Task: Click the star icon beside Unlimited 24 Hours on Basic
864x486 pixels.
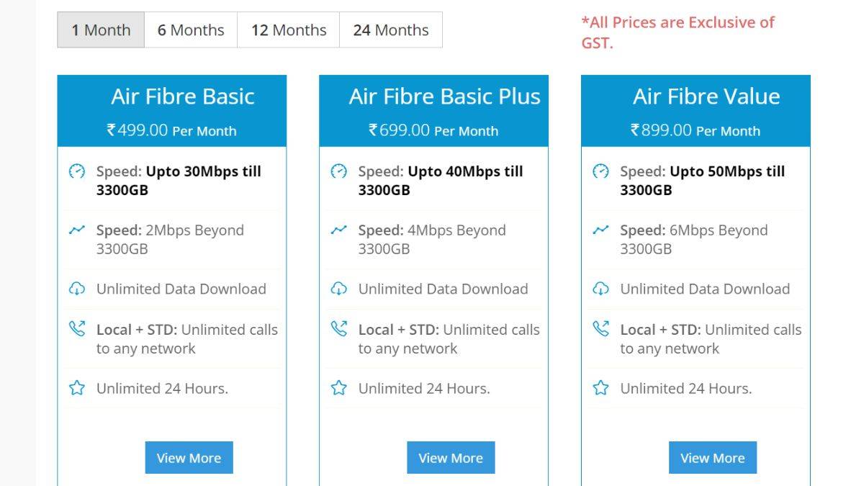Action: tap(78, 388)
